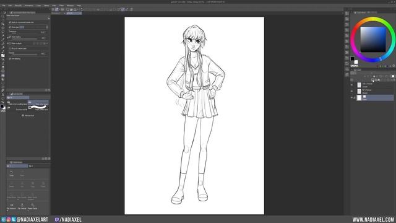This screenshot has height=223, width=396.
Task: Pick a shade in the blue color square
Action: [x=373, y=40]
